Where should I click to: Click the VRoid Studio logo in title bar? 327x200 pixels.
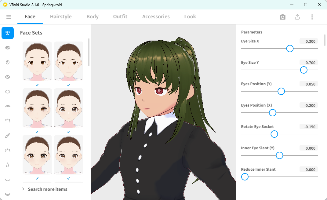(x=5, y=5)
